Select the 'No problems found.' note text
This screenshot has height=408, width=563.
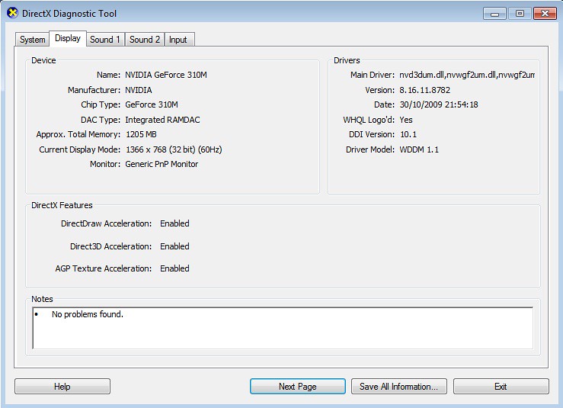click(x=88, y=314)
